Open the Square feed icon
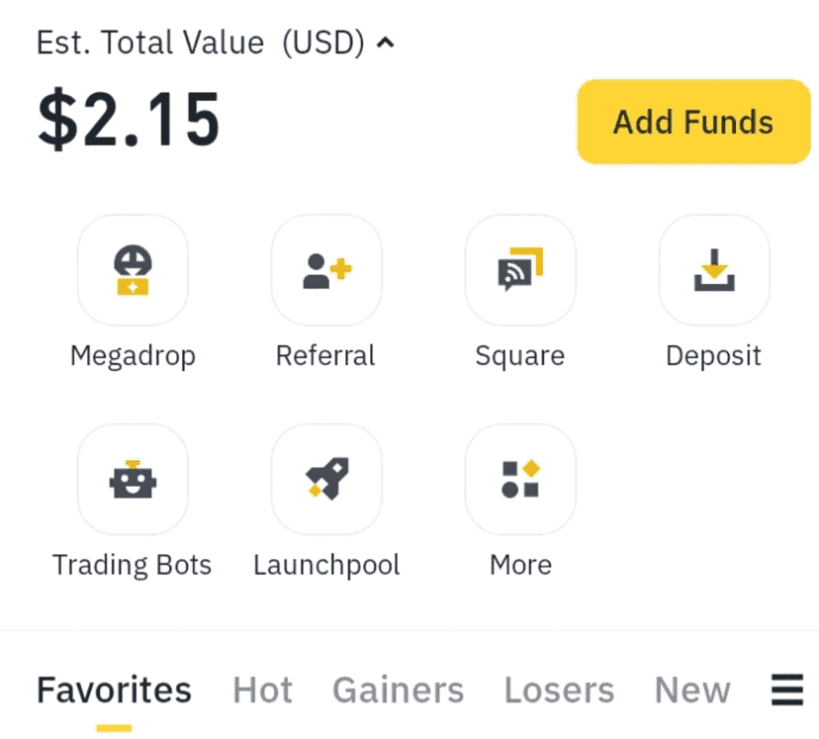Viewport: 819px width, 739px height. point(520,269)
